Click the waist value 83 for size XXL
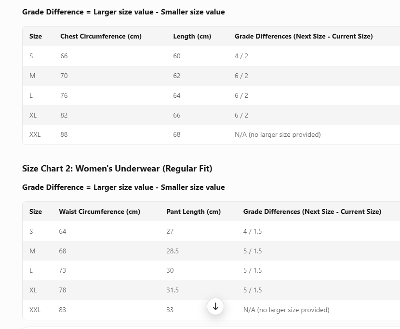Image resolution: width=400 pixels, height=329 pixels. click(63, 310)
